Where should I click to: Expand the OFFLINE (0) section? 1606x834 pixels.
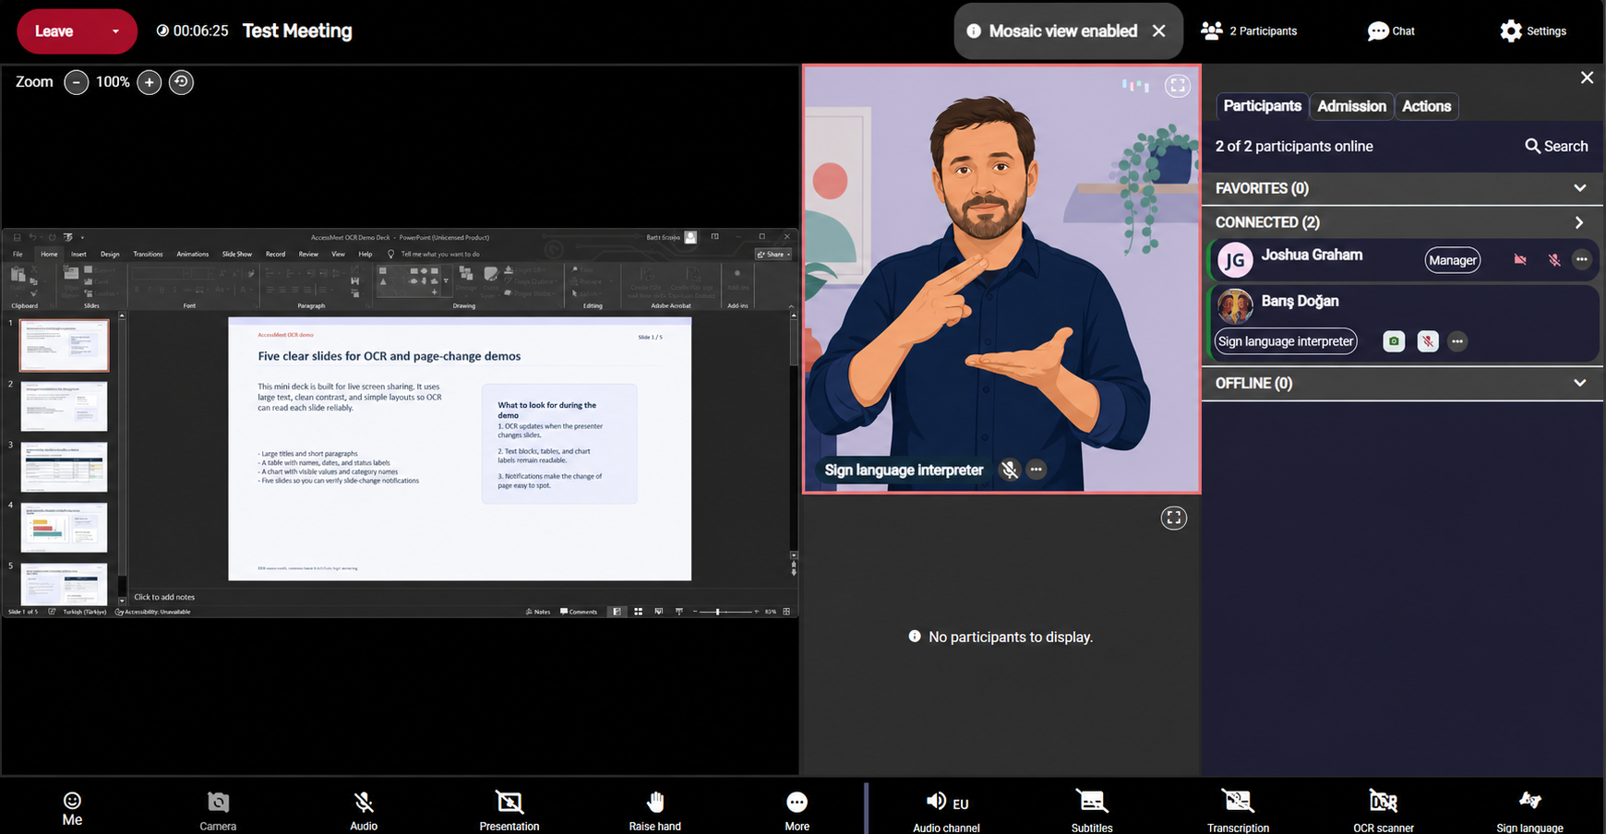(x=1400, y=383)
